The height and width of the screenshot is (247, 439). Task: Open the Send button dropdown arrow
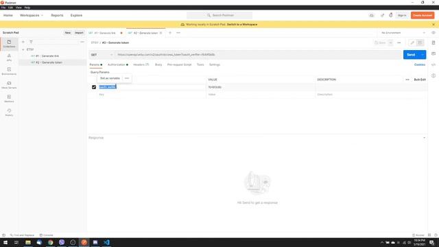tap(423, 55)
